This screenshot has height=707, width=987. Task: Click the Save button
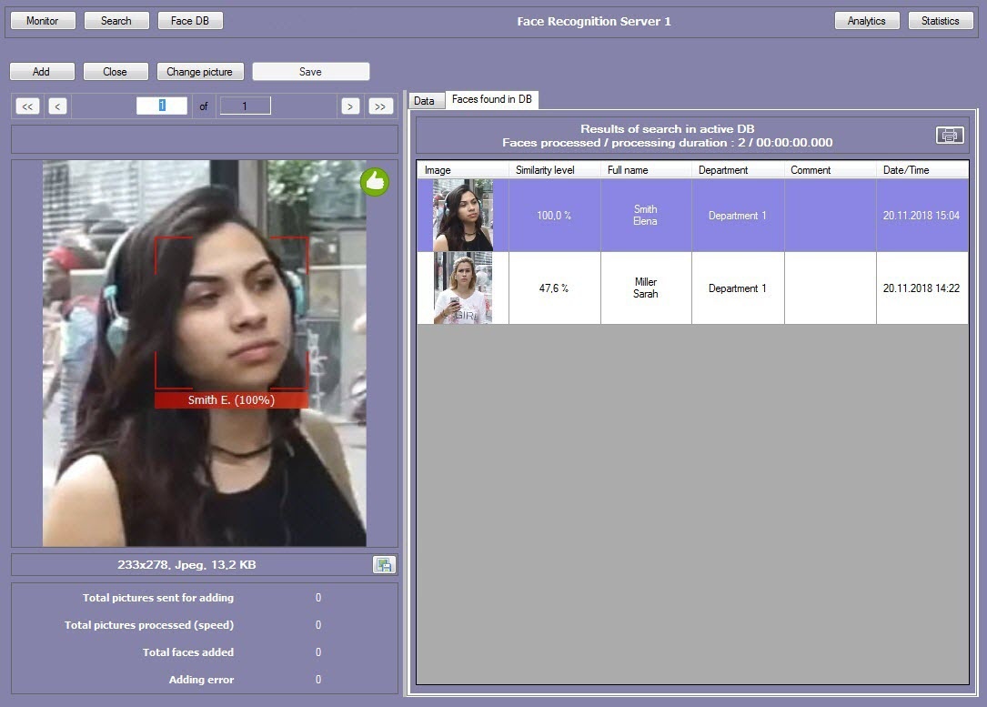[310, 72]
